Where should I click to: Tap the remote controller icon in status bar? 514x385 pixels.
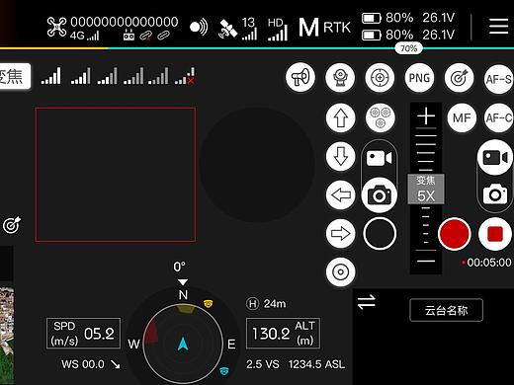[x=128, y=36]
